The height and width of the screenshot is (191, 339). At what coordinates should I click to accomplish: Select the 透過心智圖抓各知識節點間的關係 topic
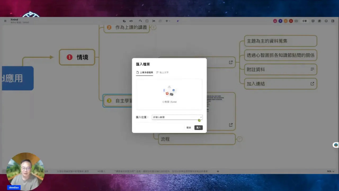281,55
